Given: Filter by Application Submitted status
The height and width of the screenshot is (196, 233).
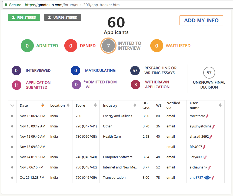Looking at the screenshot, I should [x=16, y=85].
